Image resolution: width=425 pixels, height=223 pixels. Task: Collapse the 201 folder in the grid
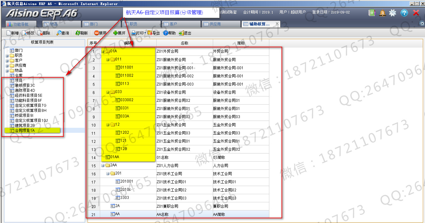[108, 174]
